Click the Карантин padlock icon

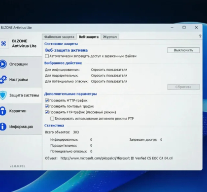3,111
